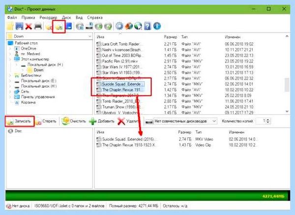295x215 pixels.
Task: Open the Диск menu
Action: point(66,18)
